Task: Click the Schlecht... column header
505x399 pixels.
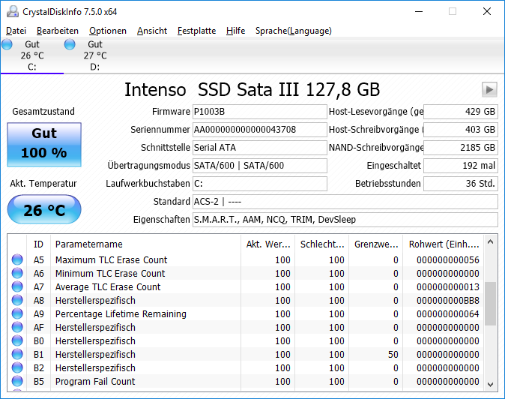Action: [x=322, y=244]
